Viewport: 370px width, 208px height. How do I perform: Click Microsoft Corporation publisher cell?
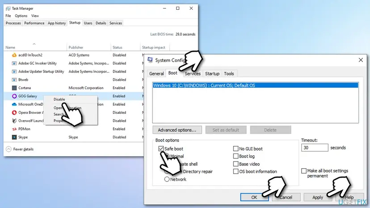point(86,88)
